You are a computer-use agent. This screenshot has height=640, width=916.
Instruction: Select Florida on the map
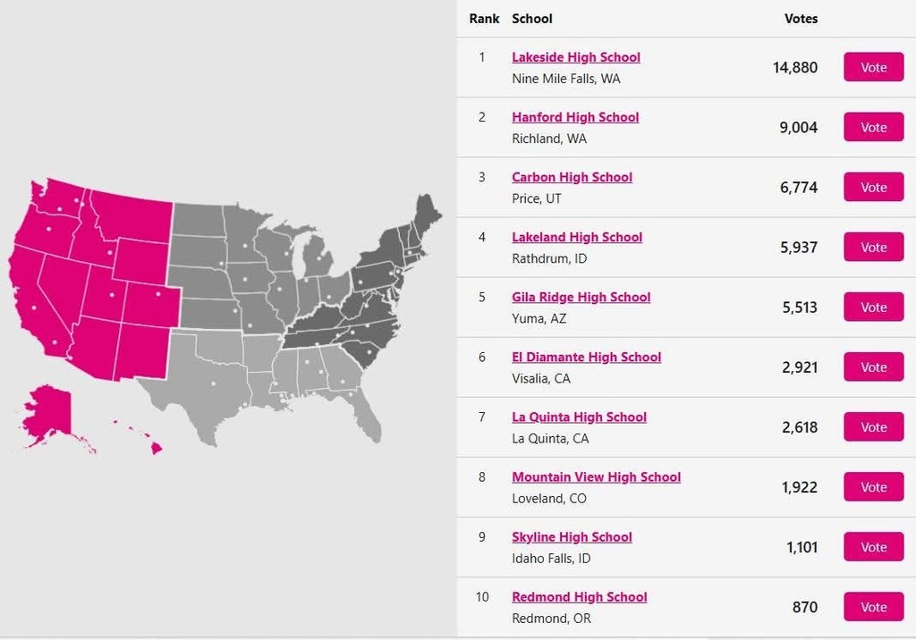click(368, 415)
